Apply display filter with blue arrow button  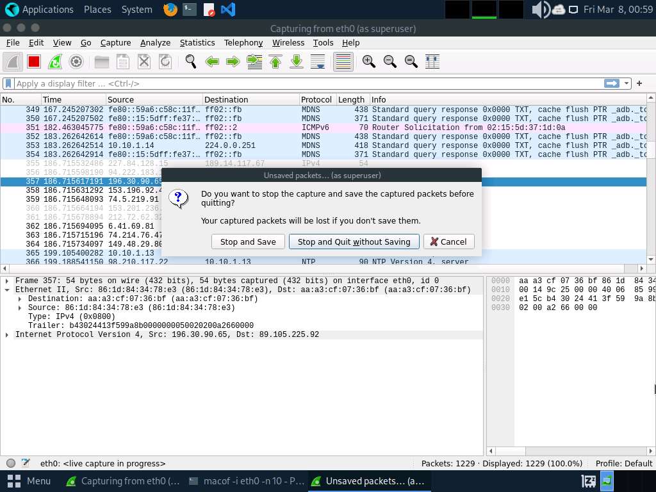[x=612, y=83]
